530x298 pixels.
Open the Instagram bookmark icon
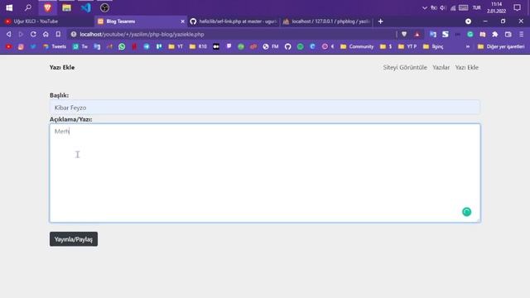tap(21, 46)
